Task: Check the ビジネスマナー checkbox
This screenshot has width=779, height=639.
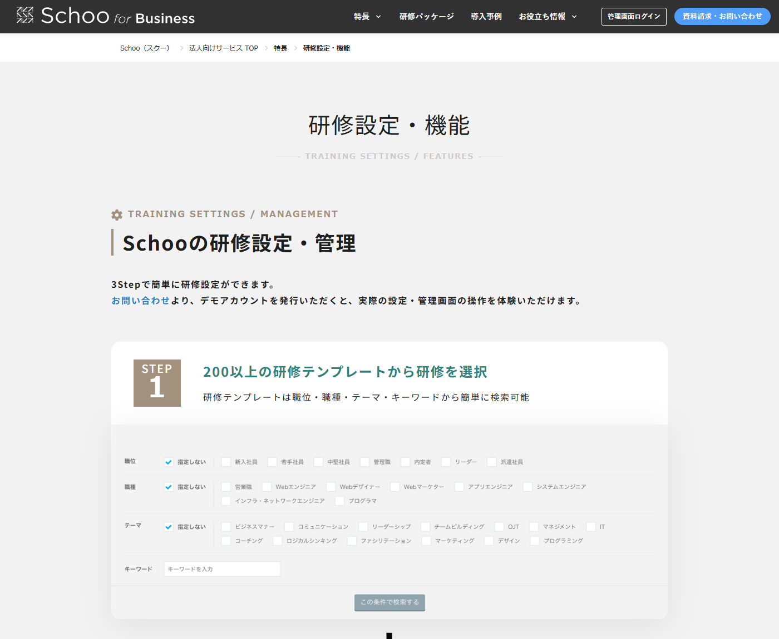Action: [x=226, y=527]
